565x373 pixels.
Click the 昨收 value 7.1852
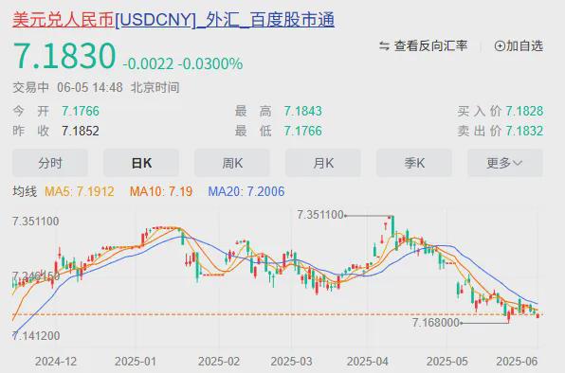[x=81, y=131]
